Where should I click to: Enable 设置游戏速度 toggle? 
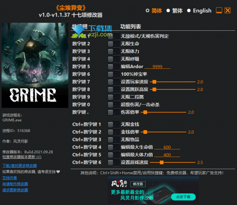(x=113, y=163)
